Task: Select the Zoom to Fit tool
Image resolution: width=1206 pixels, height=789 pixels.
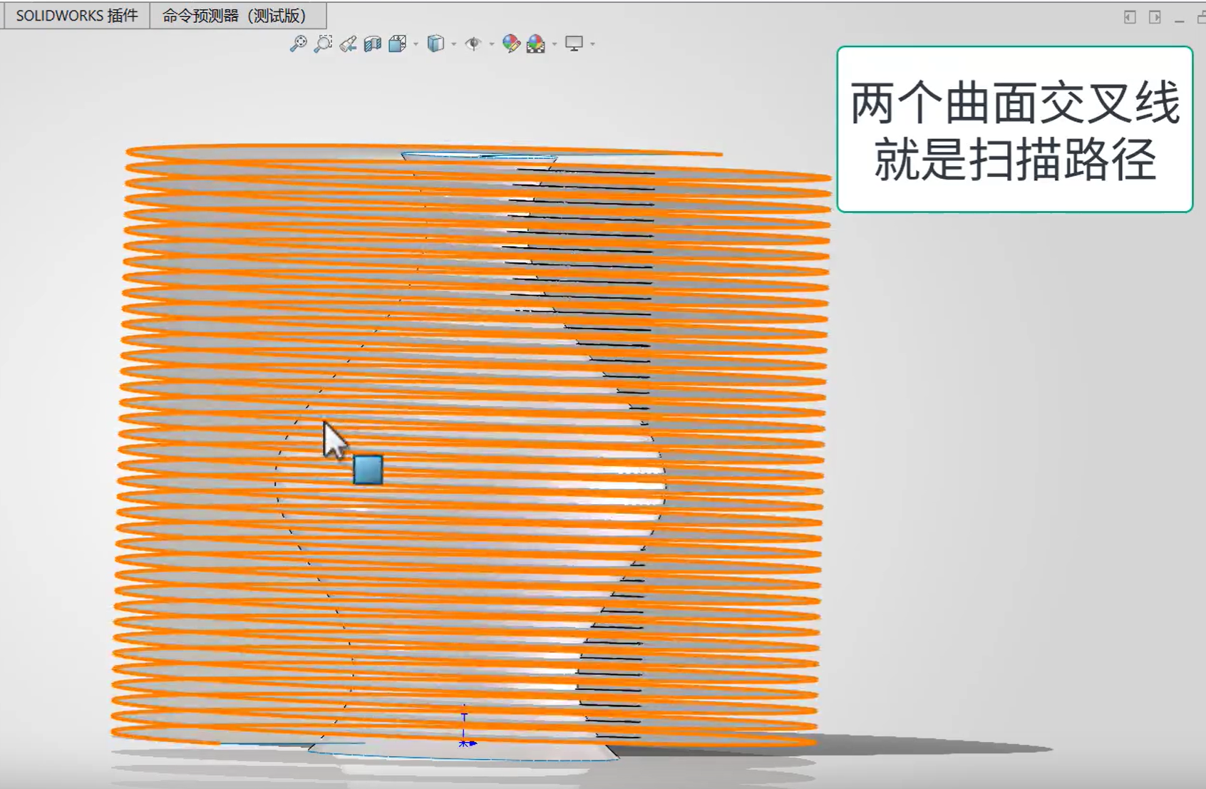Action: pyautogui.click(x=299, y=44)
